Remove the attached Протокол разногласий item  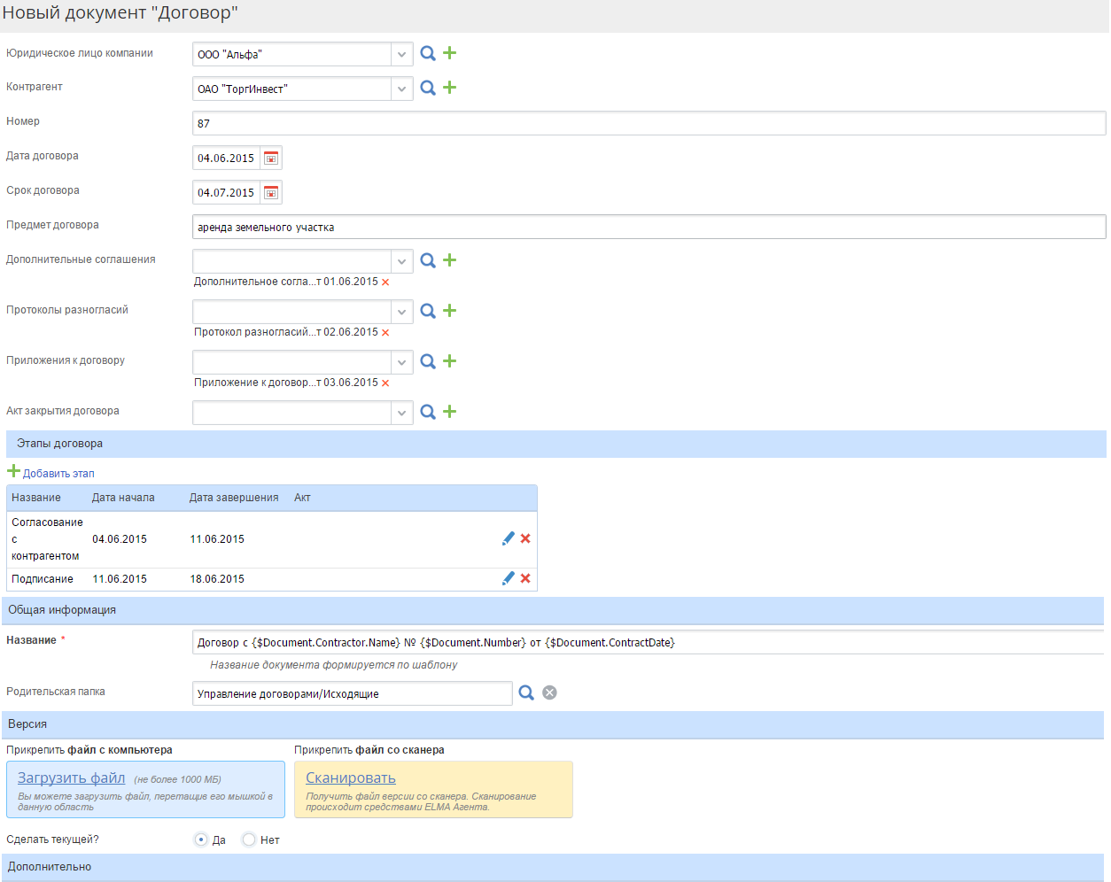coord(385,333)
